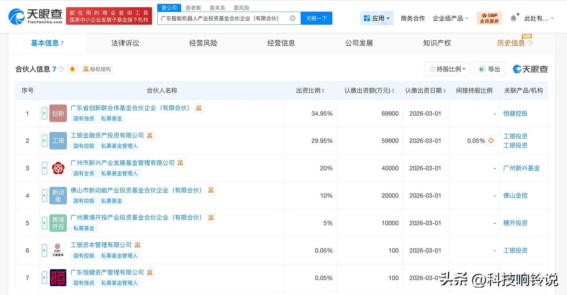Open structure icon beside 广州市新兴产业发展基金管理有限公司
This screenshot has width=567, height=295.
point(180,163)
